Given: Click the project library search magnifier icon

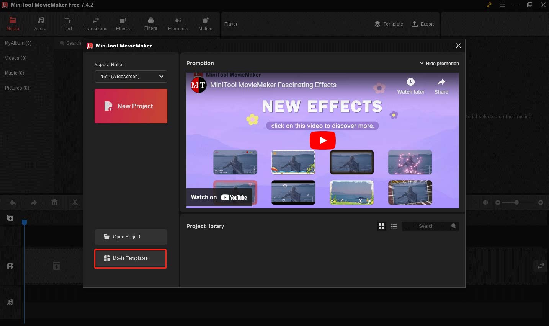Looking at the screenshot, I should pyautogui.click(x=454, y=226).
